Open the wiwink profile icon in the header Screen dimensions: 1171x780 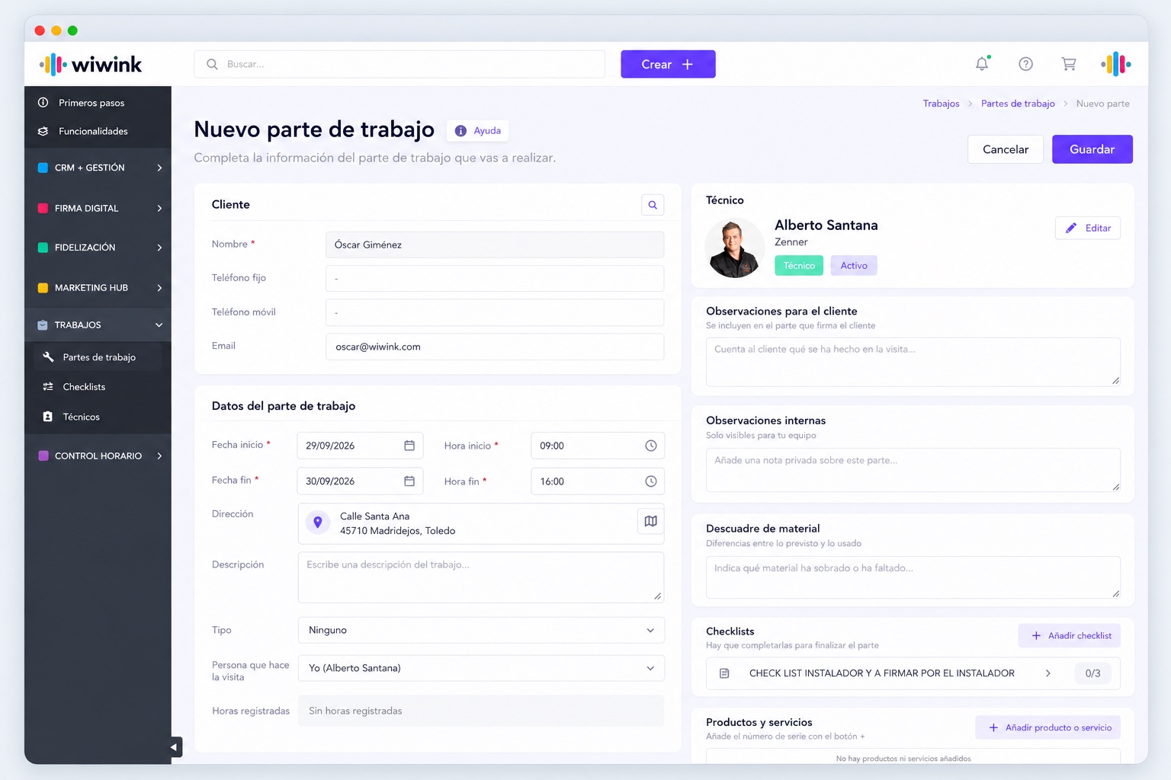(1116, 64)
